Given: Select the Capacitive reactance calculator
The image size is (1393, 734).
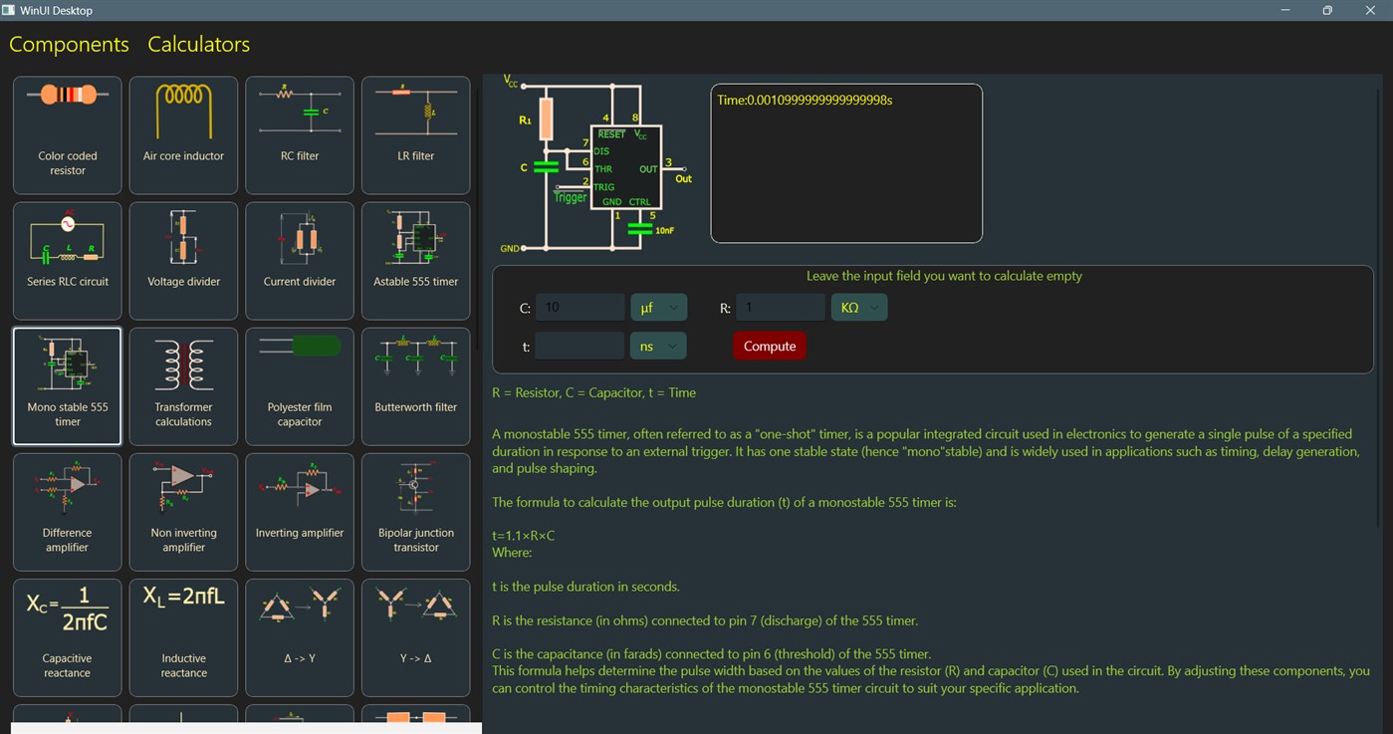Looking at the screenshot, I should point(67,636).
